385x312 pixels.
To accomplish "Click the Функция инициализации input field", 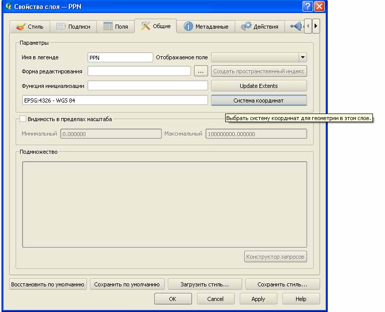I will [148, 86].
